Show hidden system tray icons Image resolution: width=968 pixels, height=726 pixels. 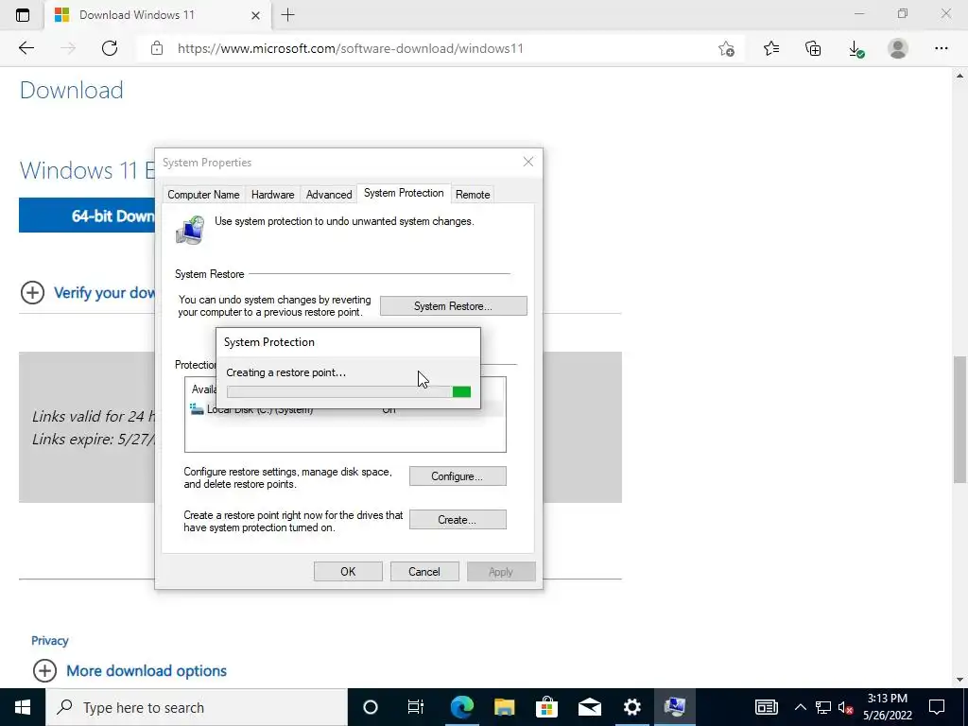800,707
